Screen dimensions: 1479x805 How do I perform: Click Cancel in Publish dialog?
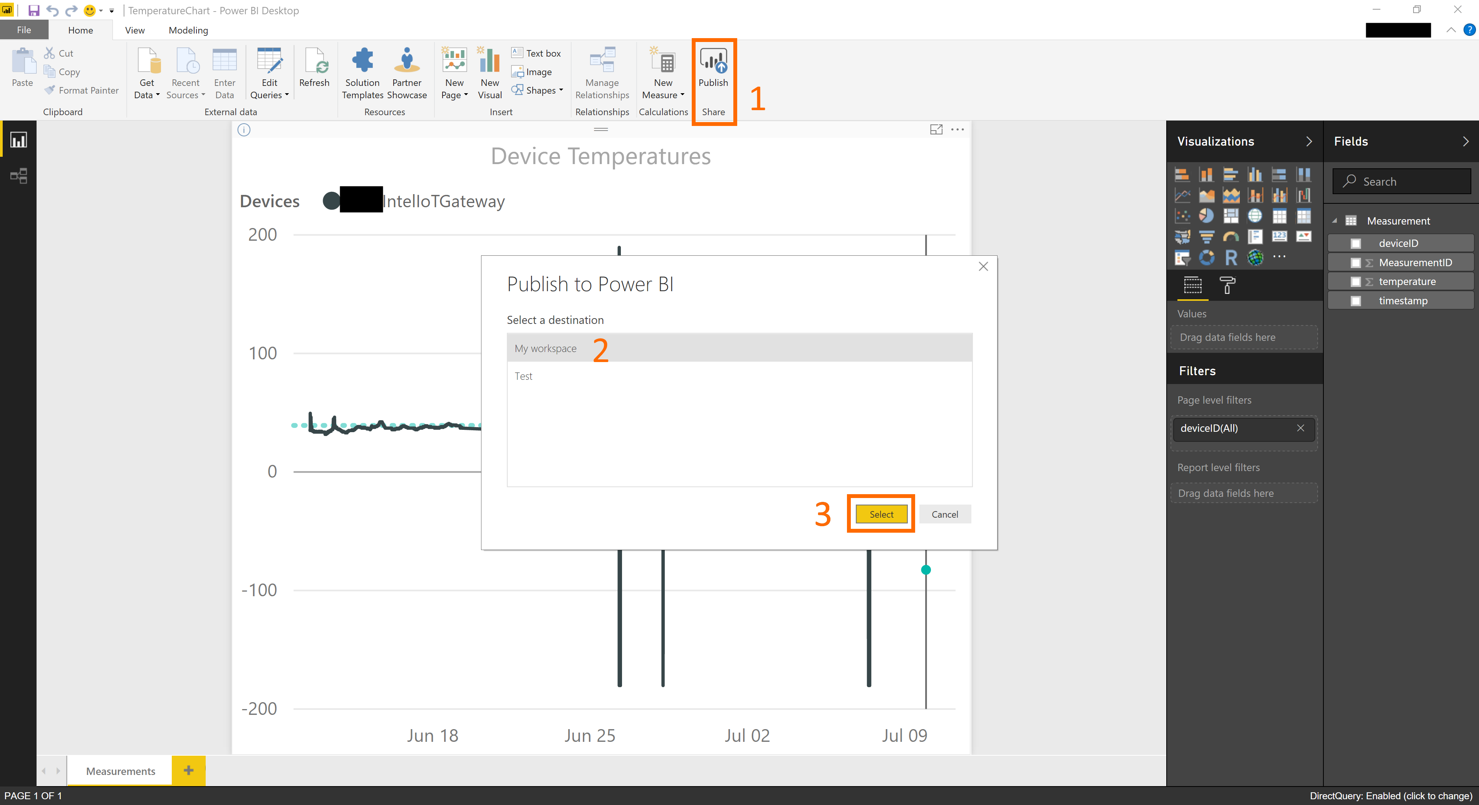(x=944, y=514)
